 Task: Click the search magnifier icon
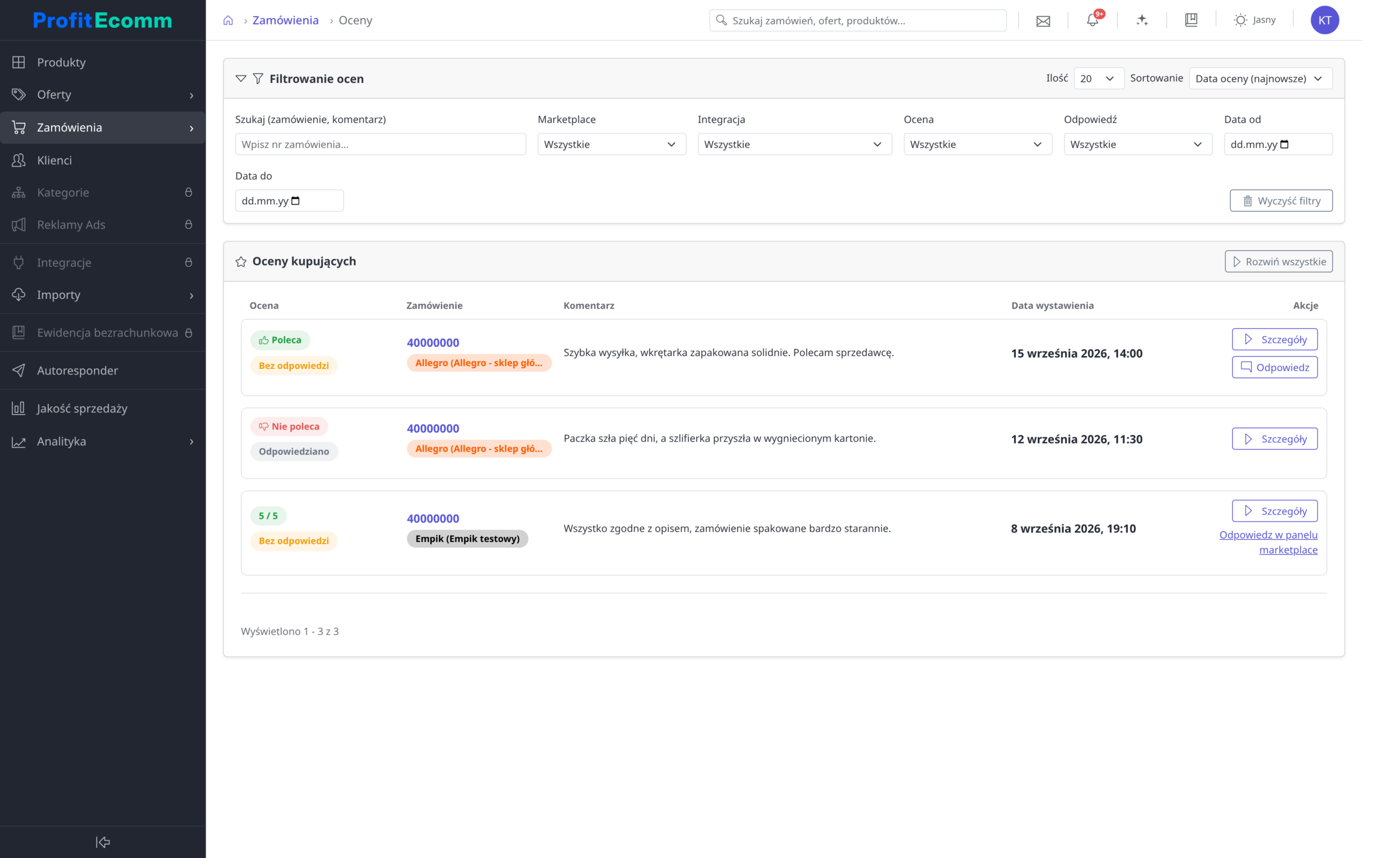point(721,20)
